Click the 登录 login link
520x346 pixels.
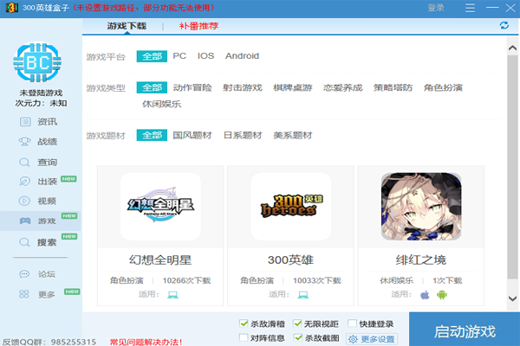pyautogui.click(x=436, y=8)
